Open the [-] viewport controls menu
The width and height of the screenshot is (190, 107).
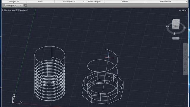coord(3,10)
